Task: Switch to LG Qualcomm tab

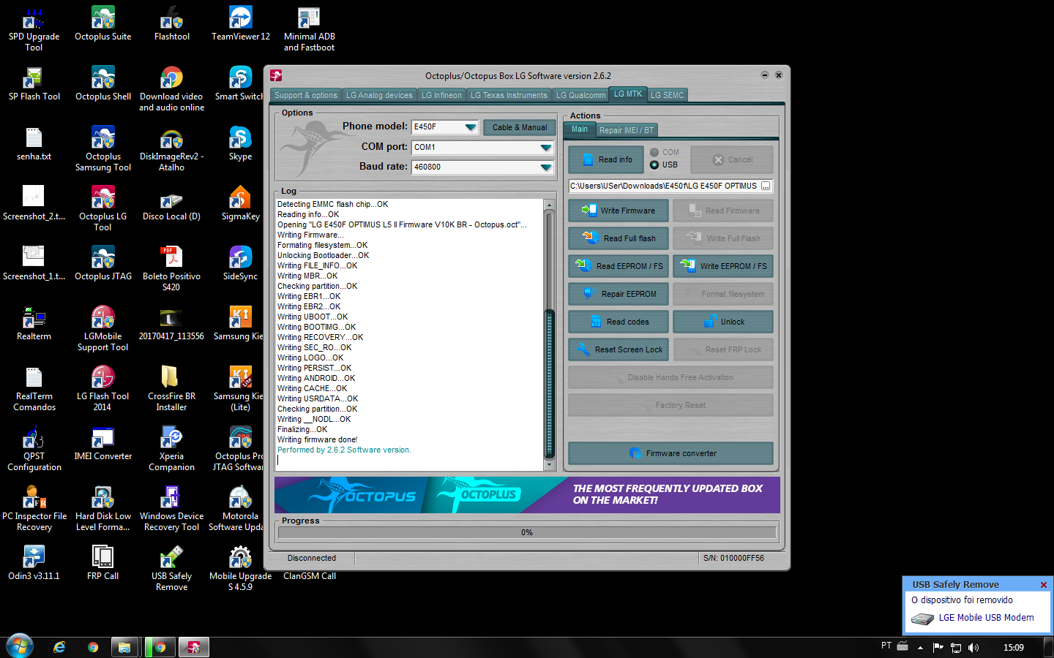Action: tap(580, 95)
